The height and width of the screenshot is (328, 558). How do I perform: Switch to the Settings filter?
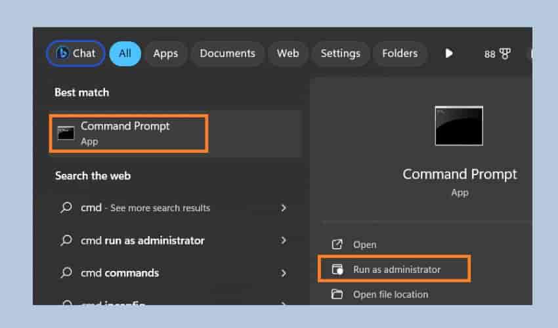(341, 53)
